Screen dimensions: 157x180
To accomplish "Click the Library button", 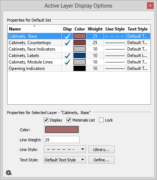I will click(101, 150).
